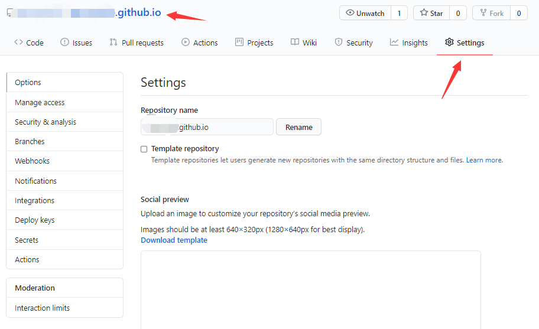Switch to the Issues tab label
Viewport: 539px width, 329px height.
82,43
